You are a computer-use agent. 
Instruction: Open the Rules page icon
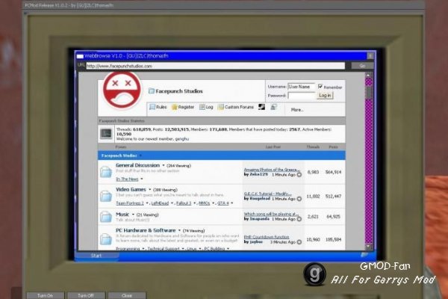(x=152, y=107)
